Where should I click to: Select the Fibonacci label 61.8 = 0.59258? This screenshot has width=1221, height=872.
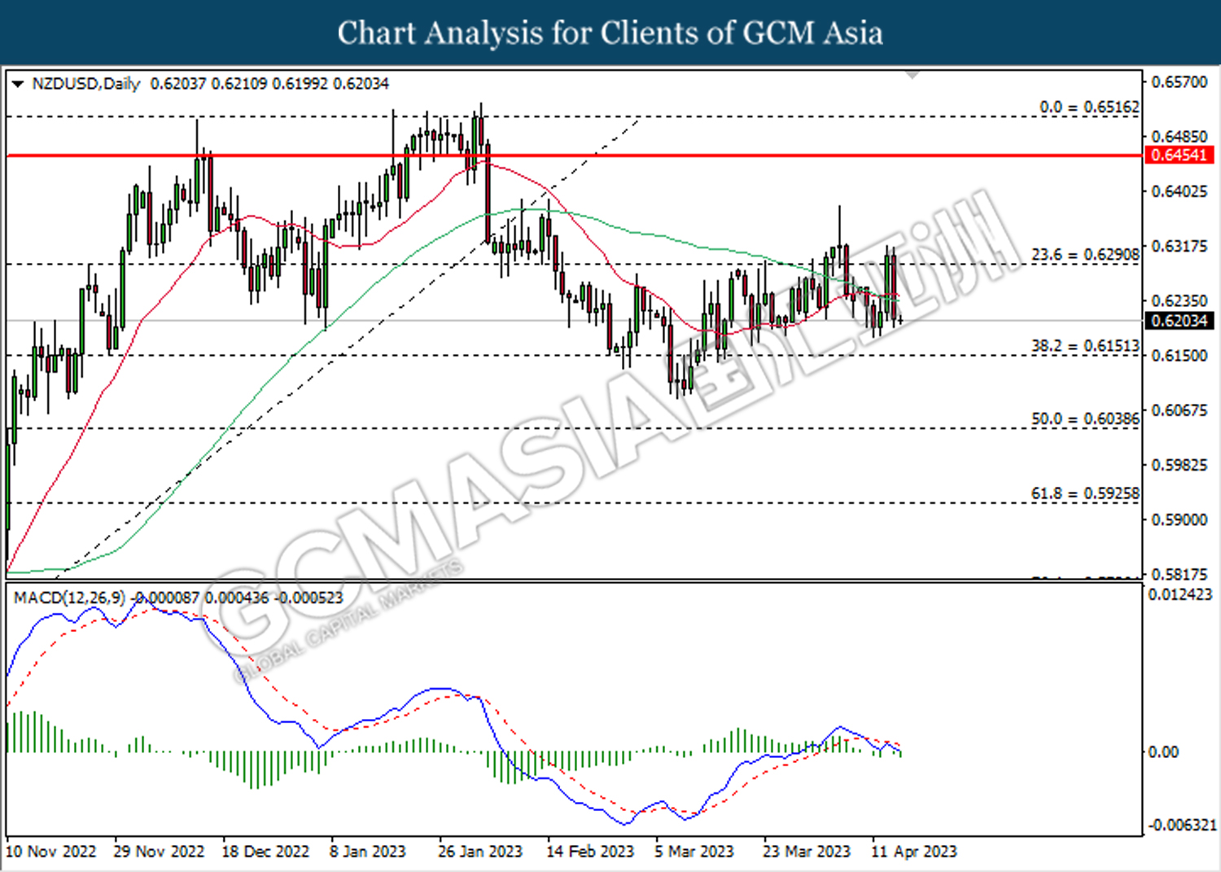pos(1085,493)
